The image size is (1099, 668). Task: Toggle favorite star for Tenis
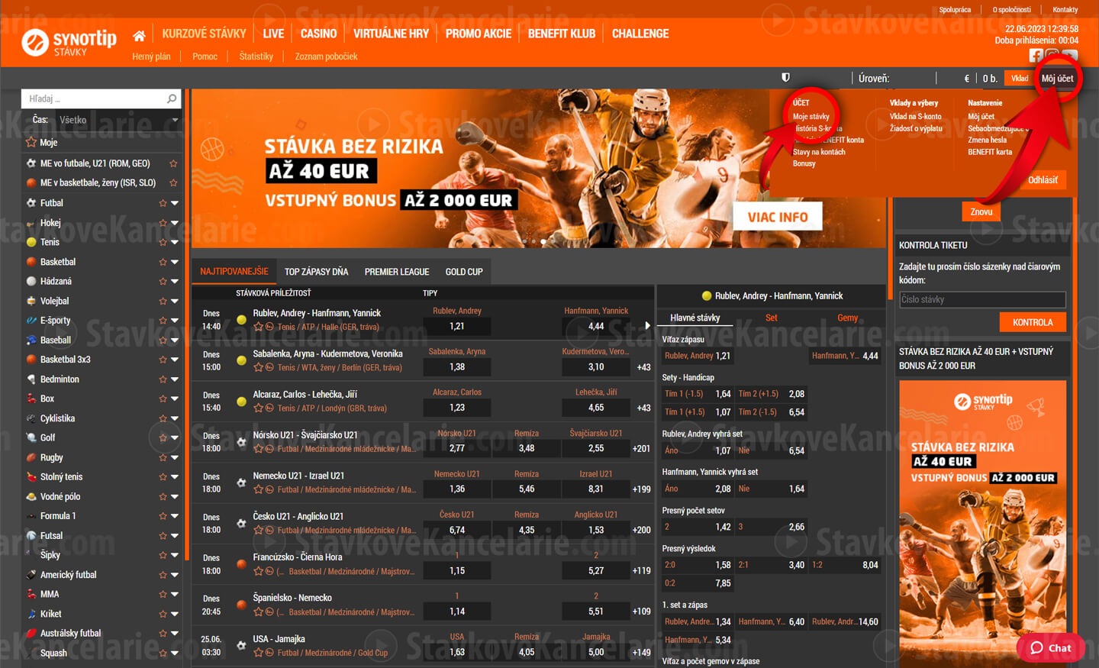coord(163,242)
